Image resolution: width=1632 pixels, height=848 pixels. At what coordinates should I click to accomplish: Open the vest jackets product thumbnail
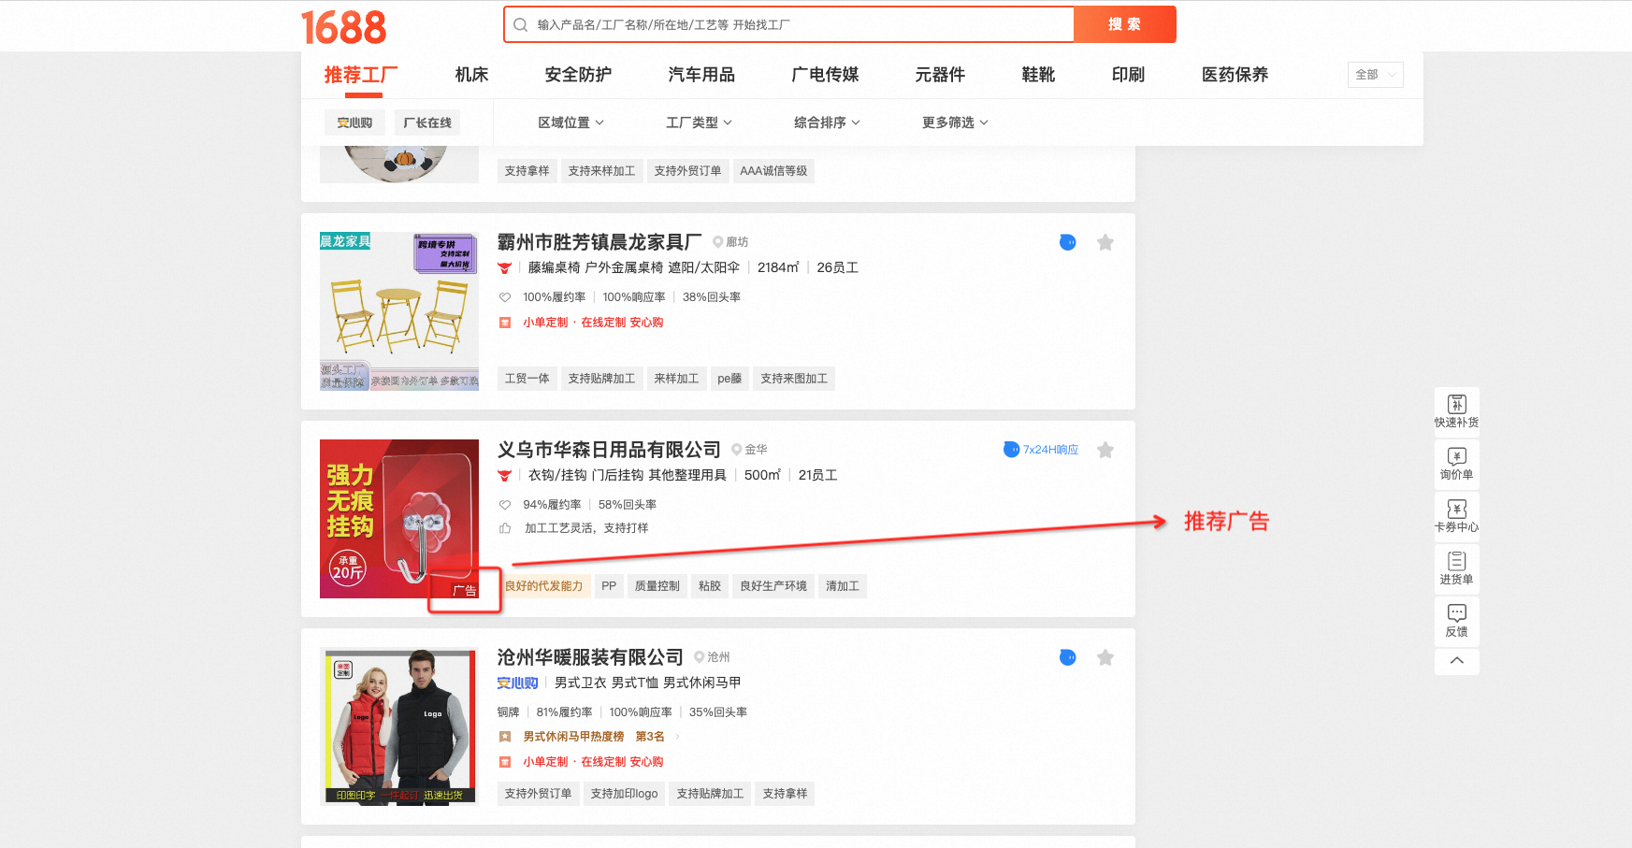pos(399,726)
